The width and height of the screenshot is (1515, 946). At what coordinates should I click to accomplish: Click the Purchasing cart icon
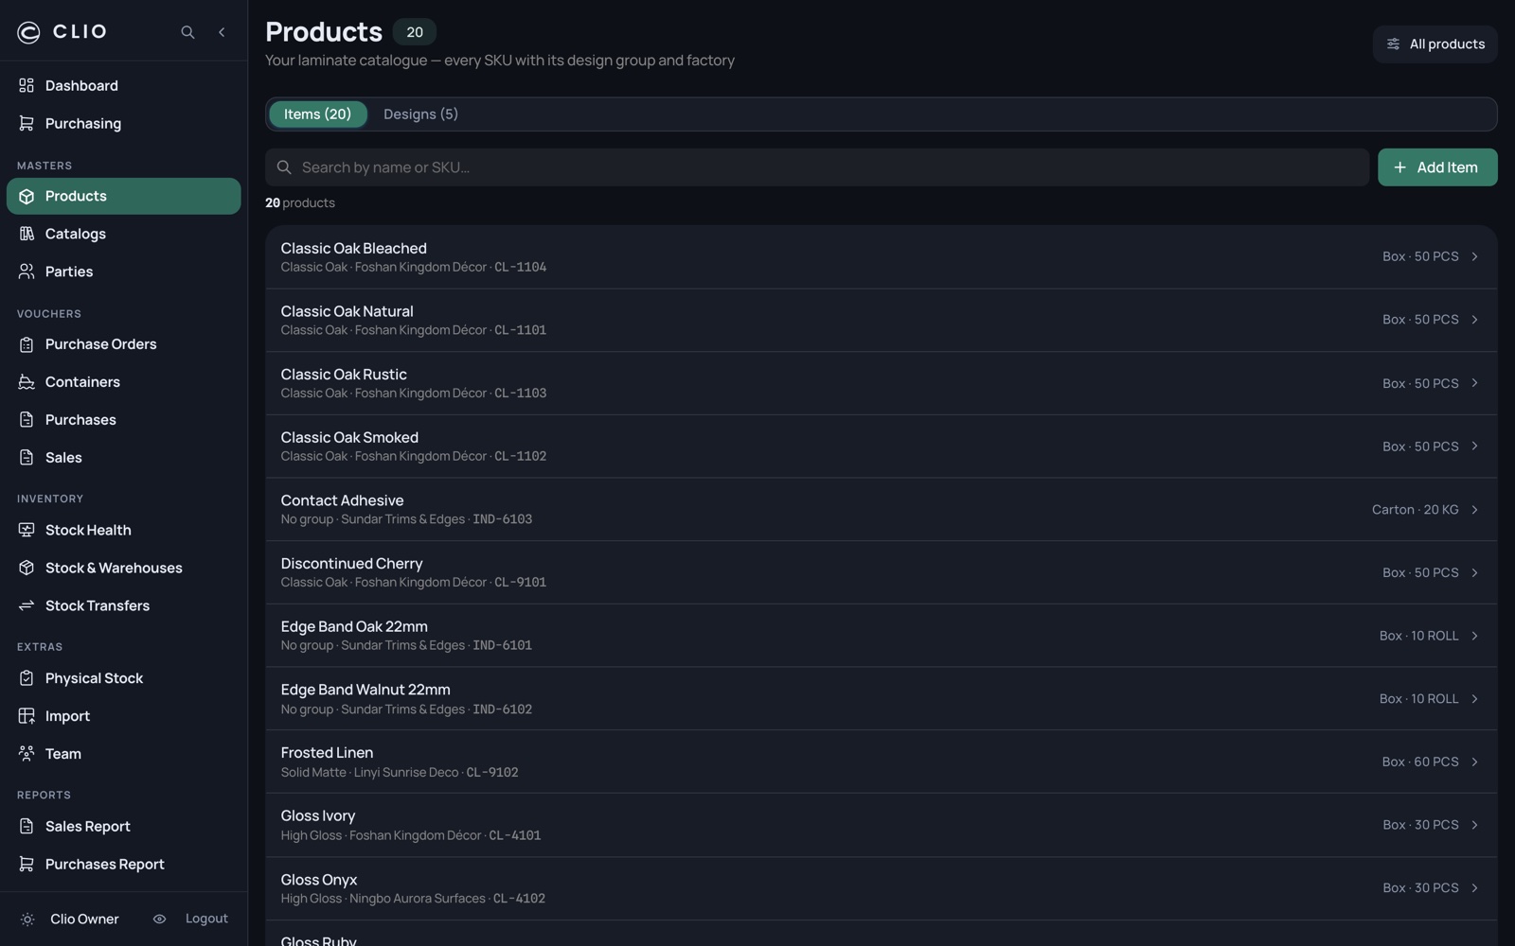[27, 124]
